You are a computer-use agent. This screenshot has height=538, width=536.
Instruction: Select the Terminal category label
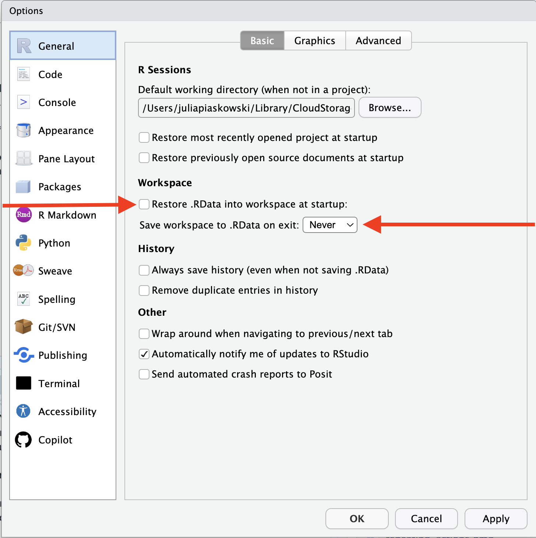59,383
